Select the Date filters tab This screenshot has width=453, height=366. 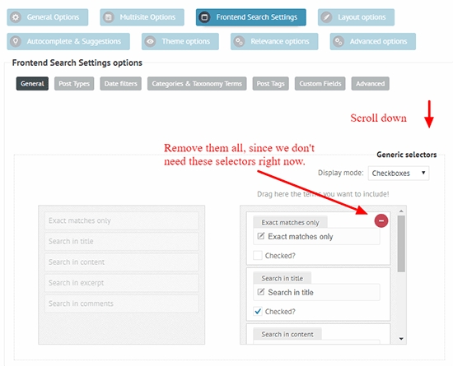click(x=121, y=84)
